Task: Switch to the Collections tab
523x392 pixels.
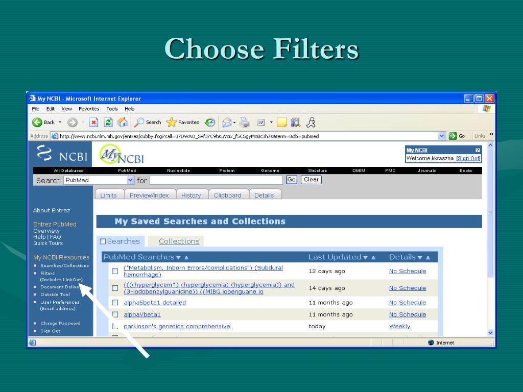Action: click(x=179, y=241)
